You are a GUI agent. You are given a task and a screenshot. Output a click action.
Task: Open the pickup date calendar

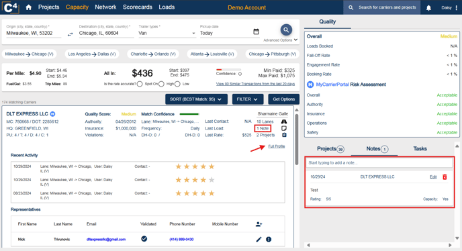click(x=256, y=32)
